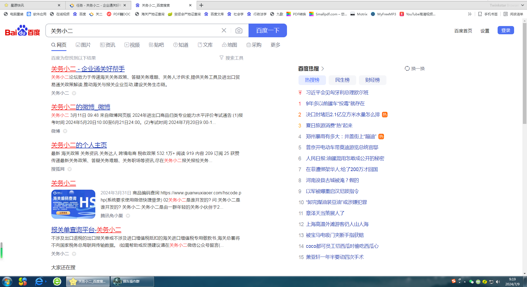Switch to the 采购 tab
The width and height of the screenshot is (527, 287).
pyautogui.click(x=254, y=45)
